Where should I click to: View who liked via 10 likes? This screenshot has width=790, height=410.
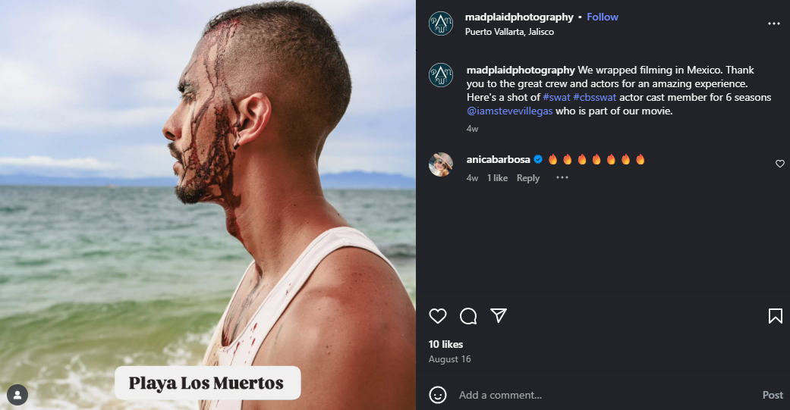(x=445, y=344)
